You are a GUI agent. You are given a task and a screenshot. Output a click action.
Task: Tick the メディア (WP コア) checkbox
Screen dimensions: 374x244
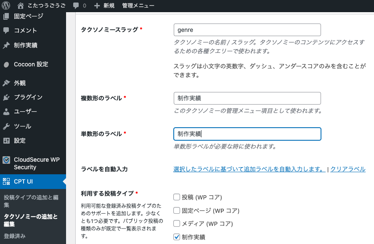point(177,223)
